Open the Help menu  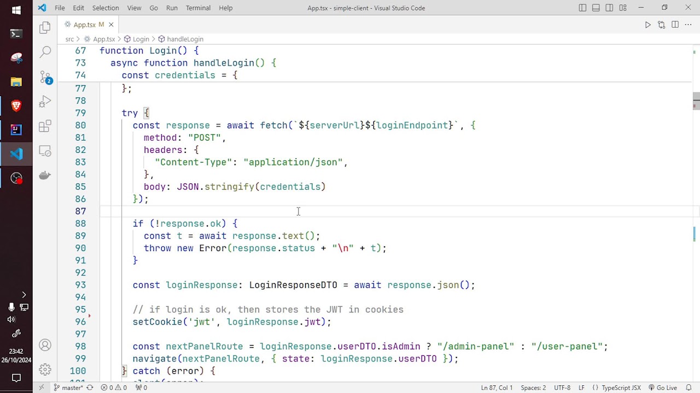(225, 8)
